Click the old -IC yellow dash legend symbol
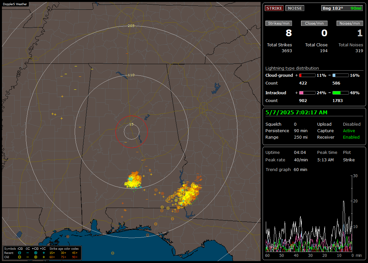368x263 pixels. pos(27,257)
